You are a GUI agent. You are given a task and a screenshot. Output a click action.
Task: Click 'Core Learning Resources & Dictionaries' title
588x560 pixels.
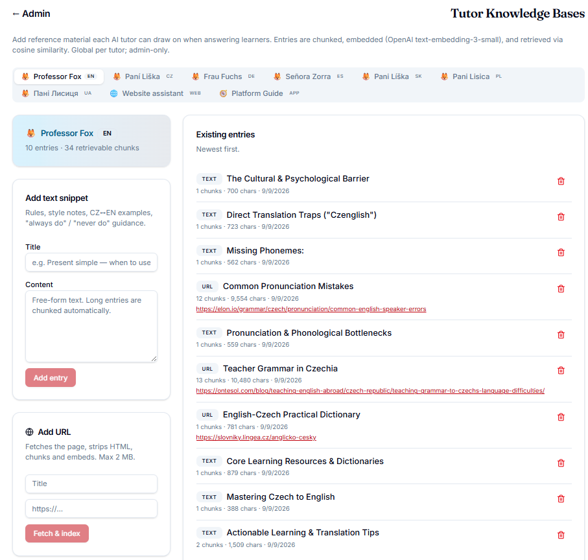pyautogui.click(x=305, y=461)
